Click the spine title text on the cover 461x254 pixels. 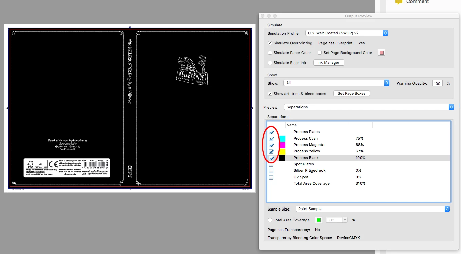tap(130, 72)
